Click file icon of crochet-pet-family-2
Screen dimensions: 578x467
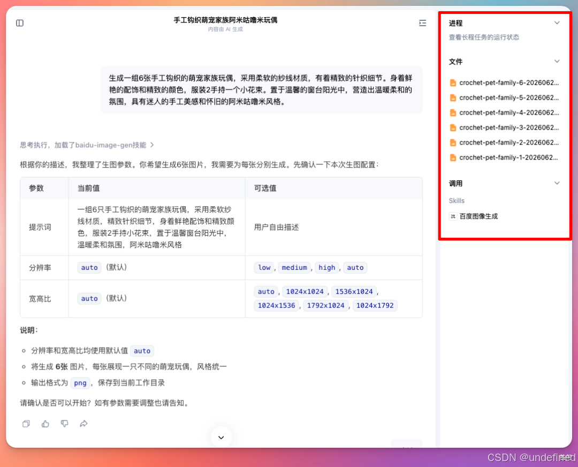(x=453, y=143)
